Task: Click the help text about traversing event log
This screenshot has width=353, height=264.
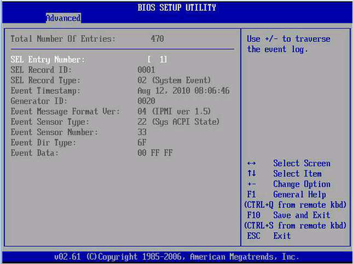Action: pyautogui.click(x=289, y=44)
